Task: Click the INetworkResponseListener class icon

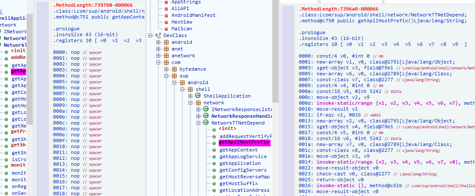Action: [x=206, y=109]
